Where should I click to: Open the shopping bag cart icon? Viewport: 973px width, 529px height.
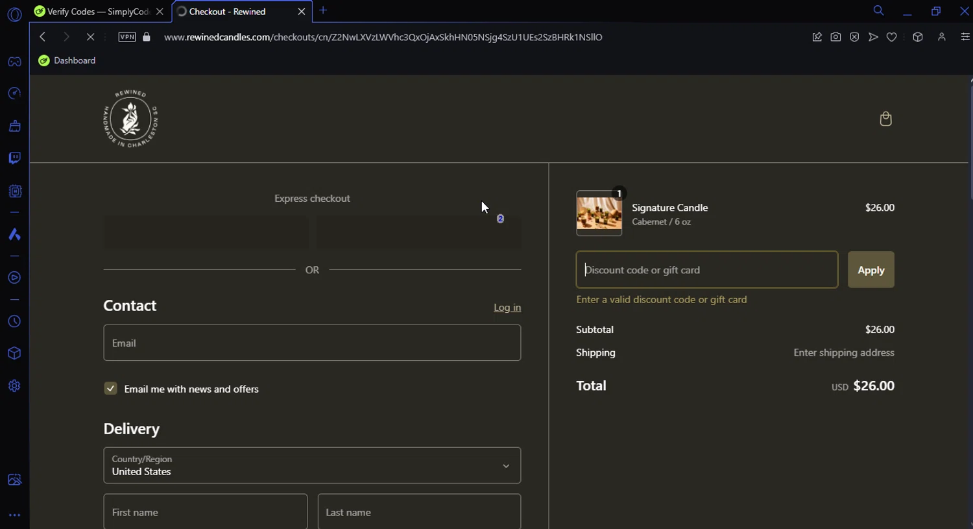[885, 119]
